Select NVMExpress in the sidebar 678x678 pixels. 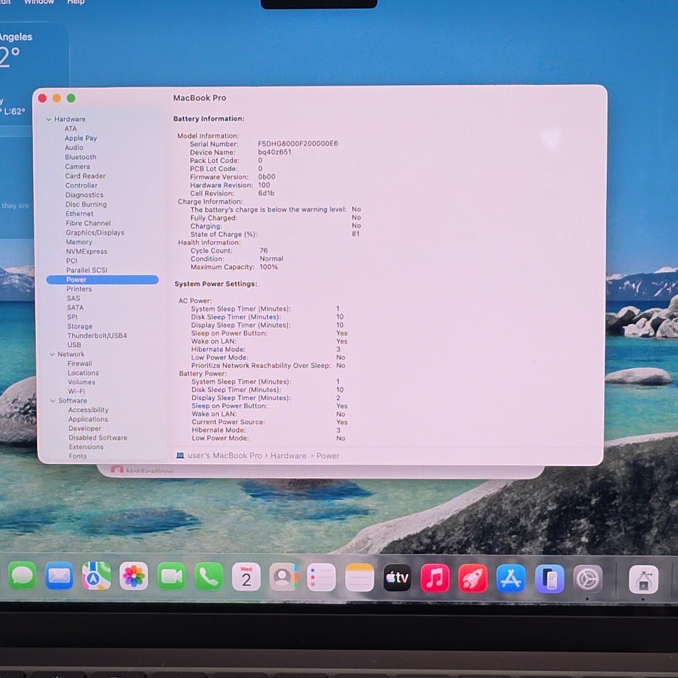[x=86, y=251]
